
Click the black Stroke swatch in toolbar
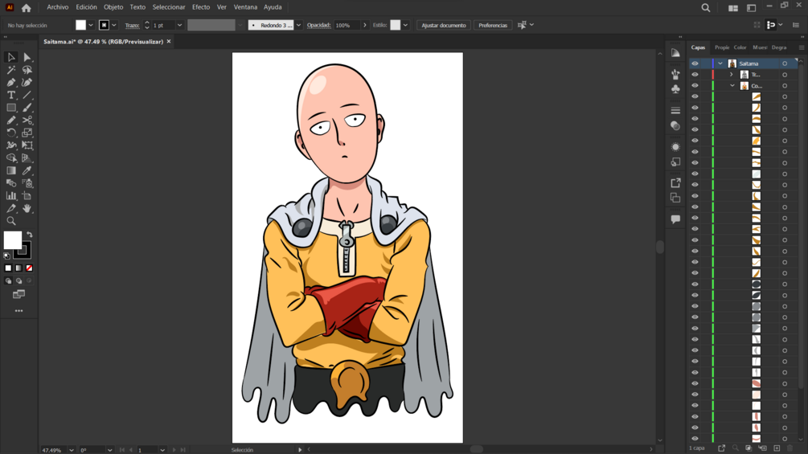[23, 252]
